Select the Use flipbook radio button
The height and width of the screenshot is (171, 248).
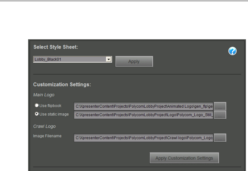37,106
